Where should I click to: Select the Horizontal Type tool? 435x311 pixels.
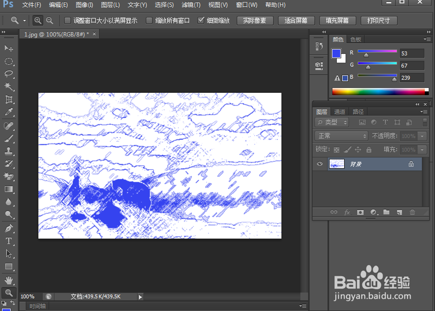pyautogui.click(x=9, y=241)
